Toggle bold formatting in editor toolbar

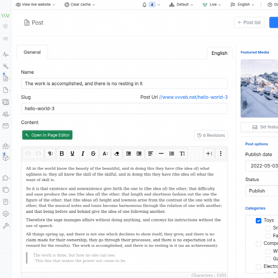click(x=62, y=154)
